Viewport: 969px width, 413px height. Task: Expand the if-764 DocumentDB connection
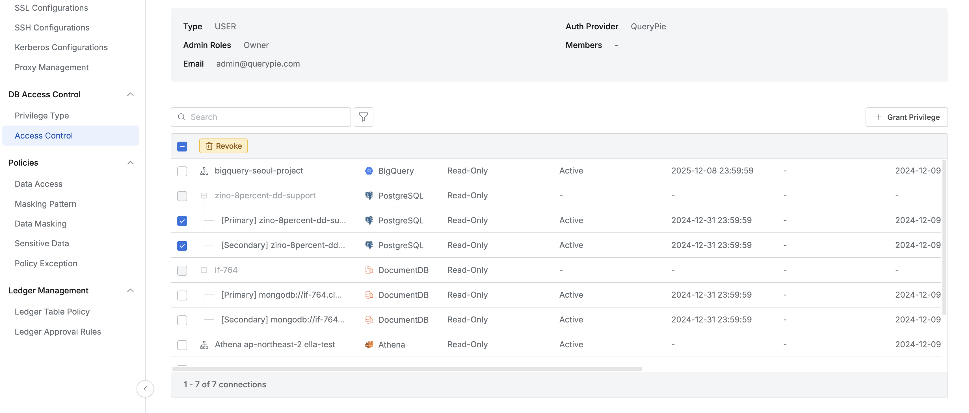204,270
